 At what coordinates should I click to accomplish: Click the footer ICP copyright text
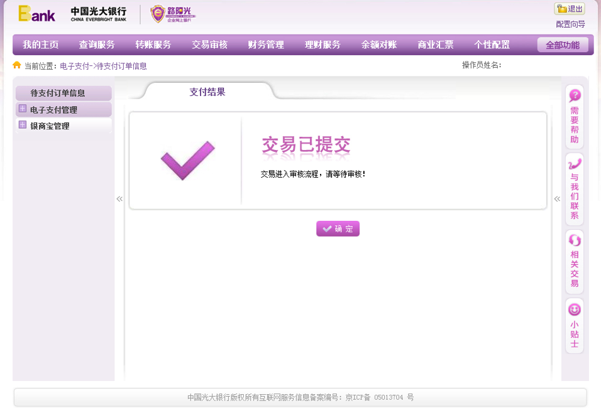pos(300,397)
